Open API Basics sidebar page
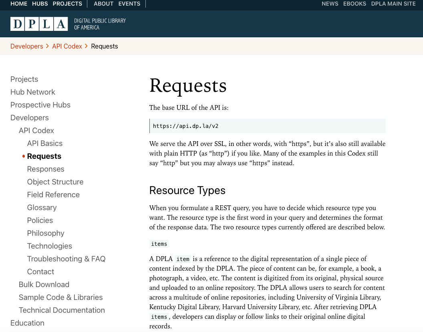 45,144
